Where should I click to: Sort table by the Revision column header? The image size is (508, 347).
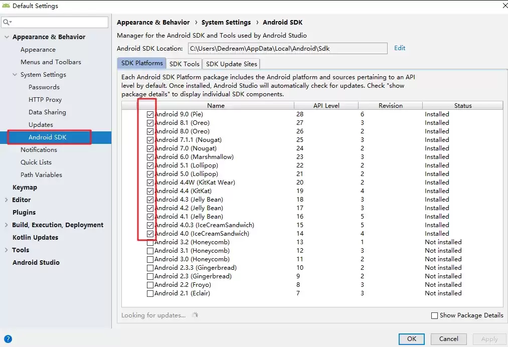(390, 106)
